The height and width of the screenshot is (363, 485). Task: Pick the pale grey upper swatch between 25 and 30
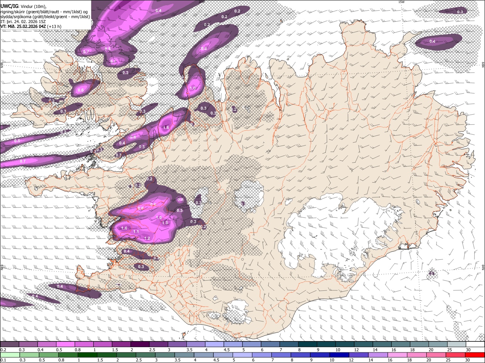point(457,344)
